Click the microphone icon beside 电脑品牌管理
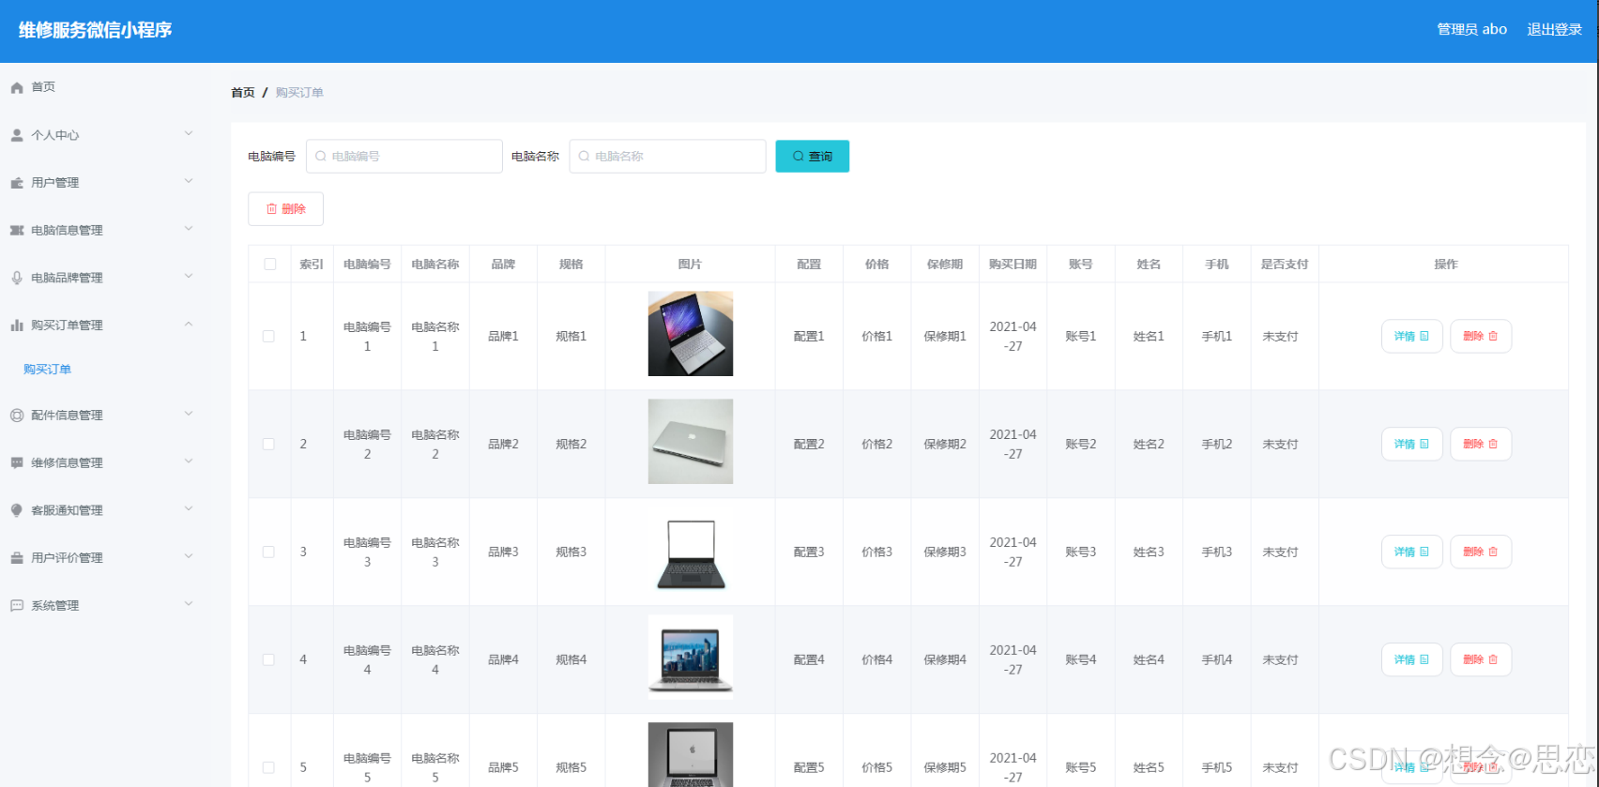 [x=17, y=278]
